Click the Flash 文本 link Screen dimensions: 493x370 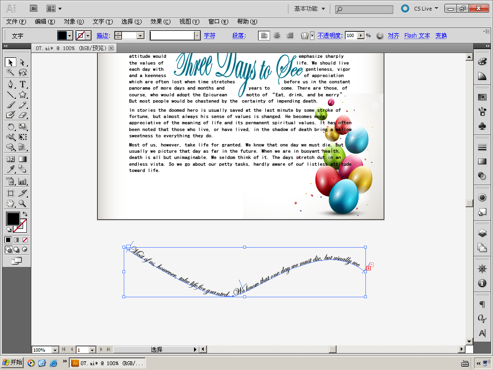[x=417, y=36]
